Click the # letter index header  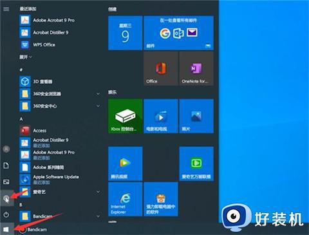click(x=21, y=70)
